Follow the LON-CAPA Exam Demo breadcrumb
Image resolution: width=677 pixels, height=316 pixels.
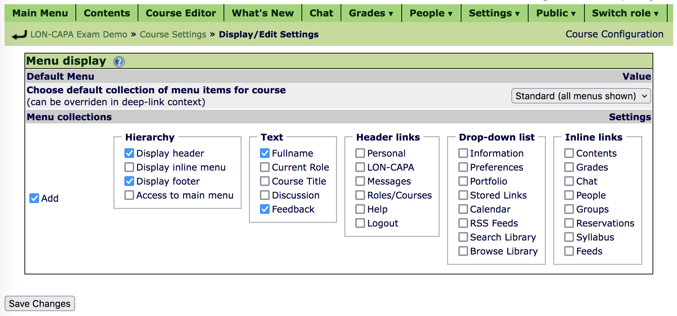pos(79,34)
